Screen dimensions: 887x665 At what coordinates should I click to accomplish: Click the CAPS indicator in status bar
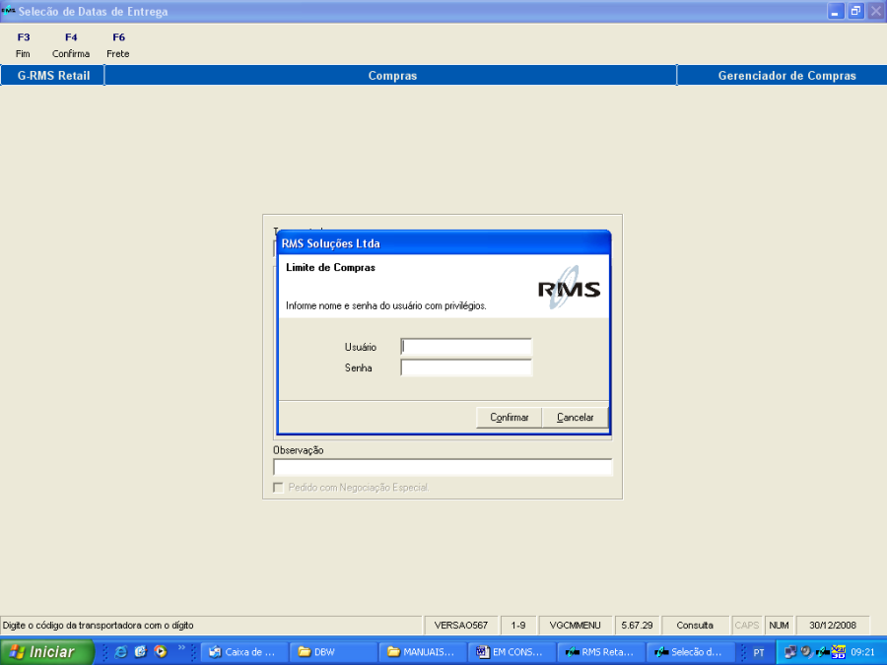(x=747, y=626)
